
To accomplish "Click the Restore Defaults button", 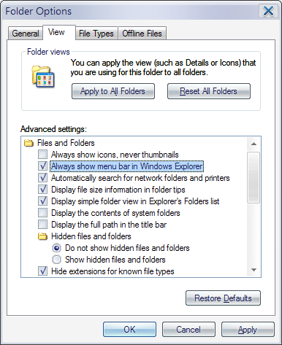I will 223,298.
